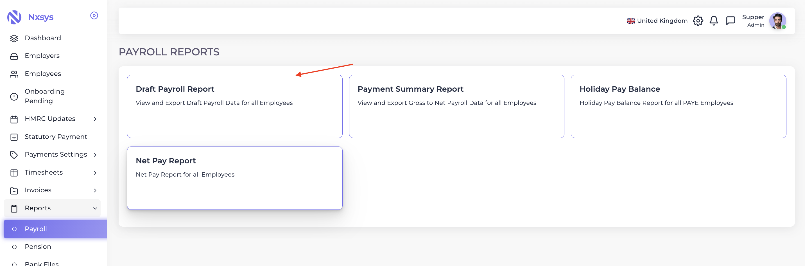This screenshot has height=266, width=805.
Task: Open Statutory Payment menu item
Action: coord(52,137)
